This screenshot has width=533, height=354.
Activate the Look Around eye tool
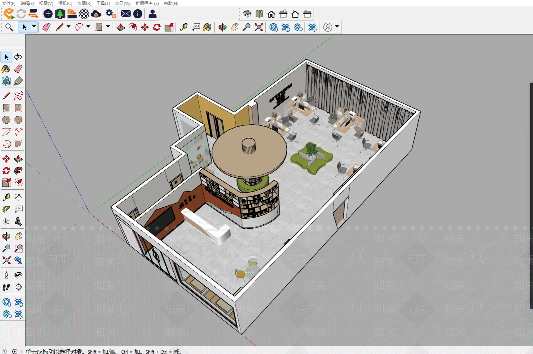[18, 275]
